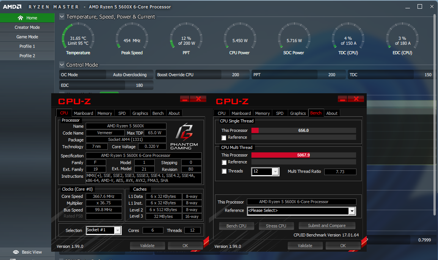This screenshot has height=260, width=438.
Task: Click the Phantom Gaming logo in CPU-Z
Action: [184, 136]
